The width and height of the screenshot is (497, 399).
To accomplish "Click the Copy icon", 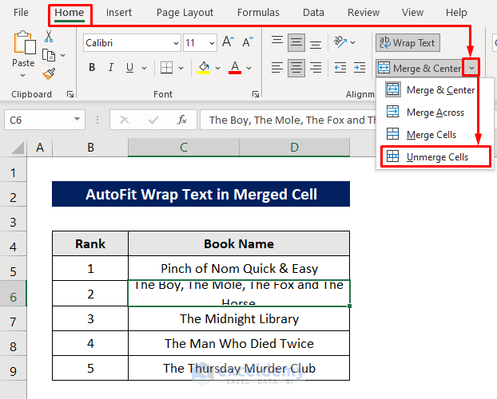I will (49, 55).
